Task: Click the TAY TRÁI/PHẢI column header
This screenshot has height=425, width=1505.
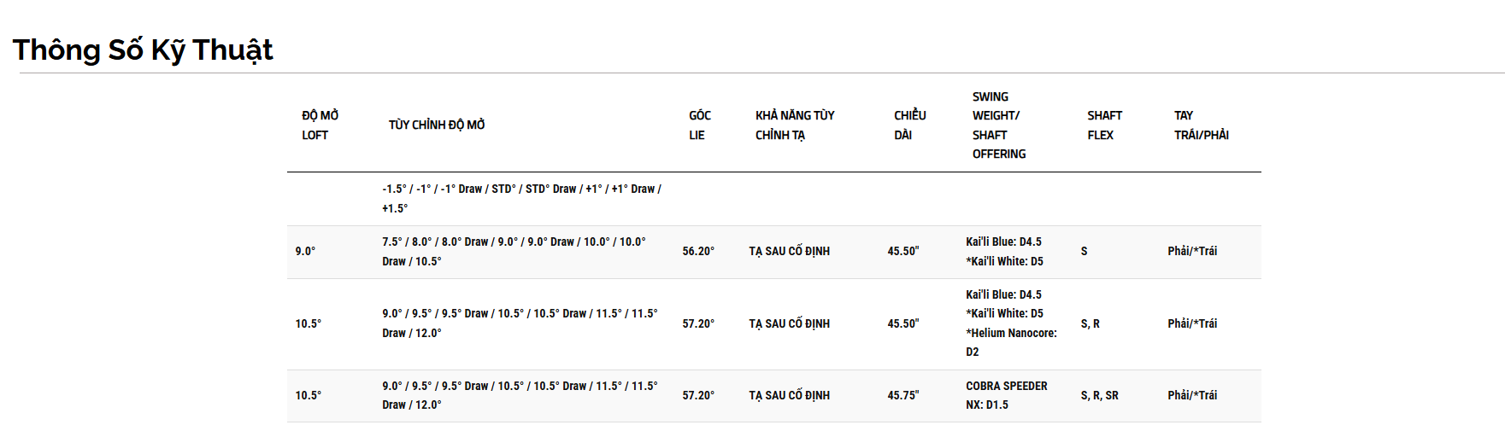Action: click(x=1202, y=125)
